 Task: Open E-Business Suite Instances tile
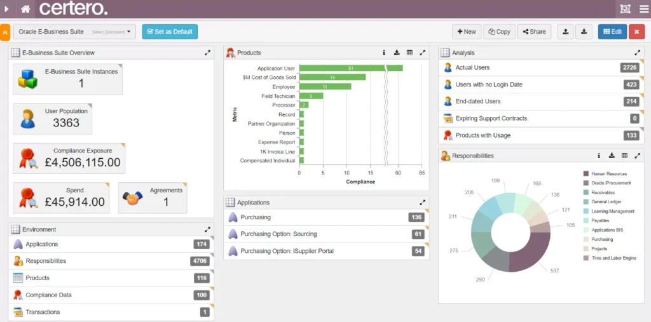point(67,79)
